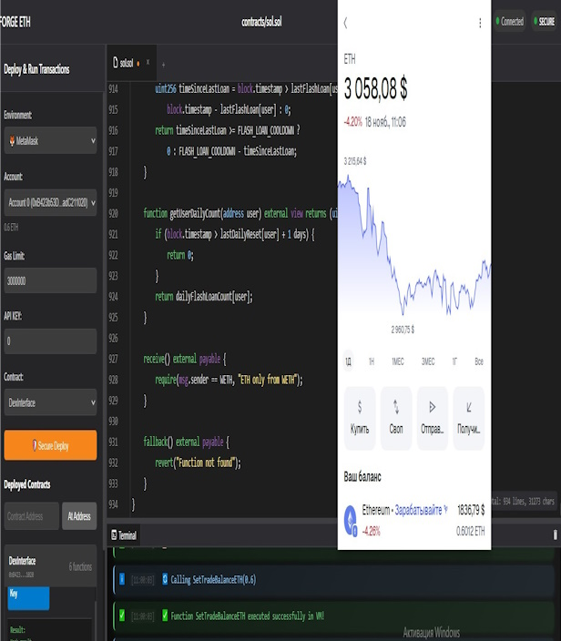
Task: Expand the Account selector dropdown
Action: pyautogui.click(x=50, y=202)
